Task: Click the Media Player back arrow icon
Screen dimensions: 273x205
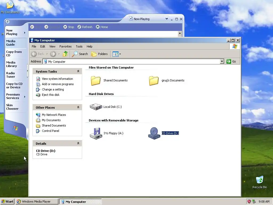Action: [x=32, y=27]
